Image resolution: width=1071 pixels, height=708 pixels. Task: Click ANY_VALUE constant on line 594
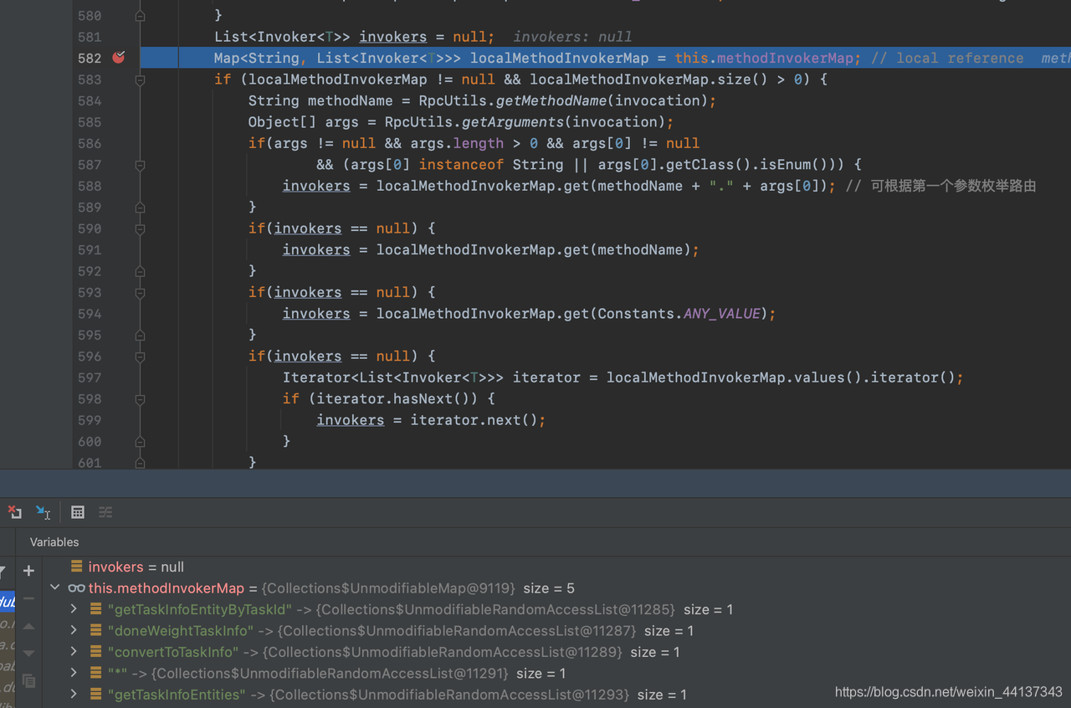pyautogui.click(x=721, y=314)
